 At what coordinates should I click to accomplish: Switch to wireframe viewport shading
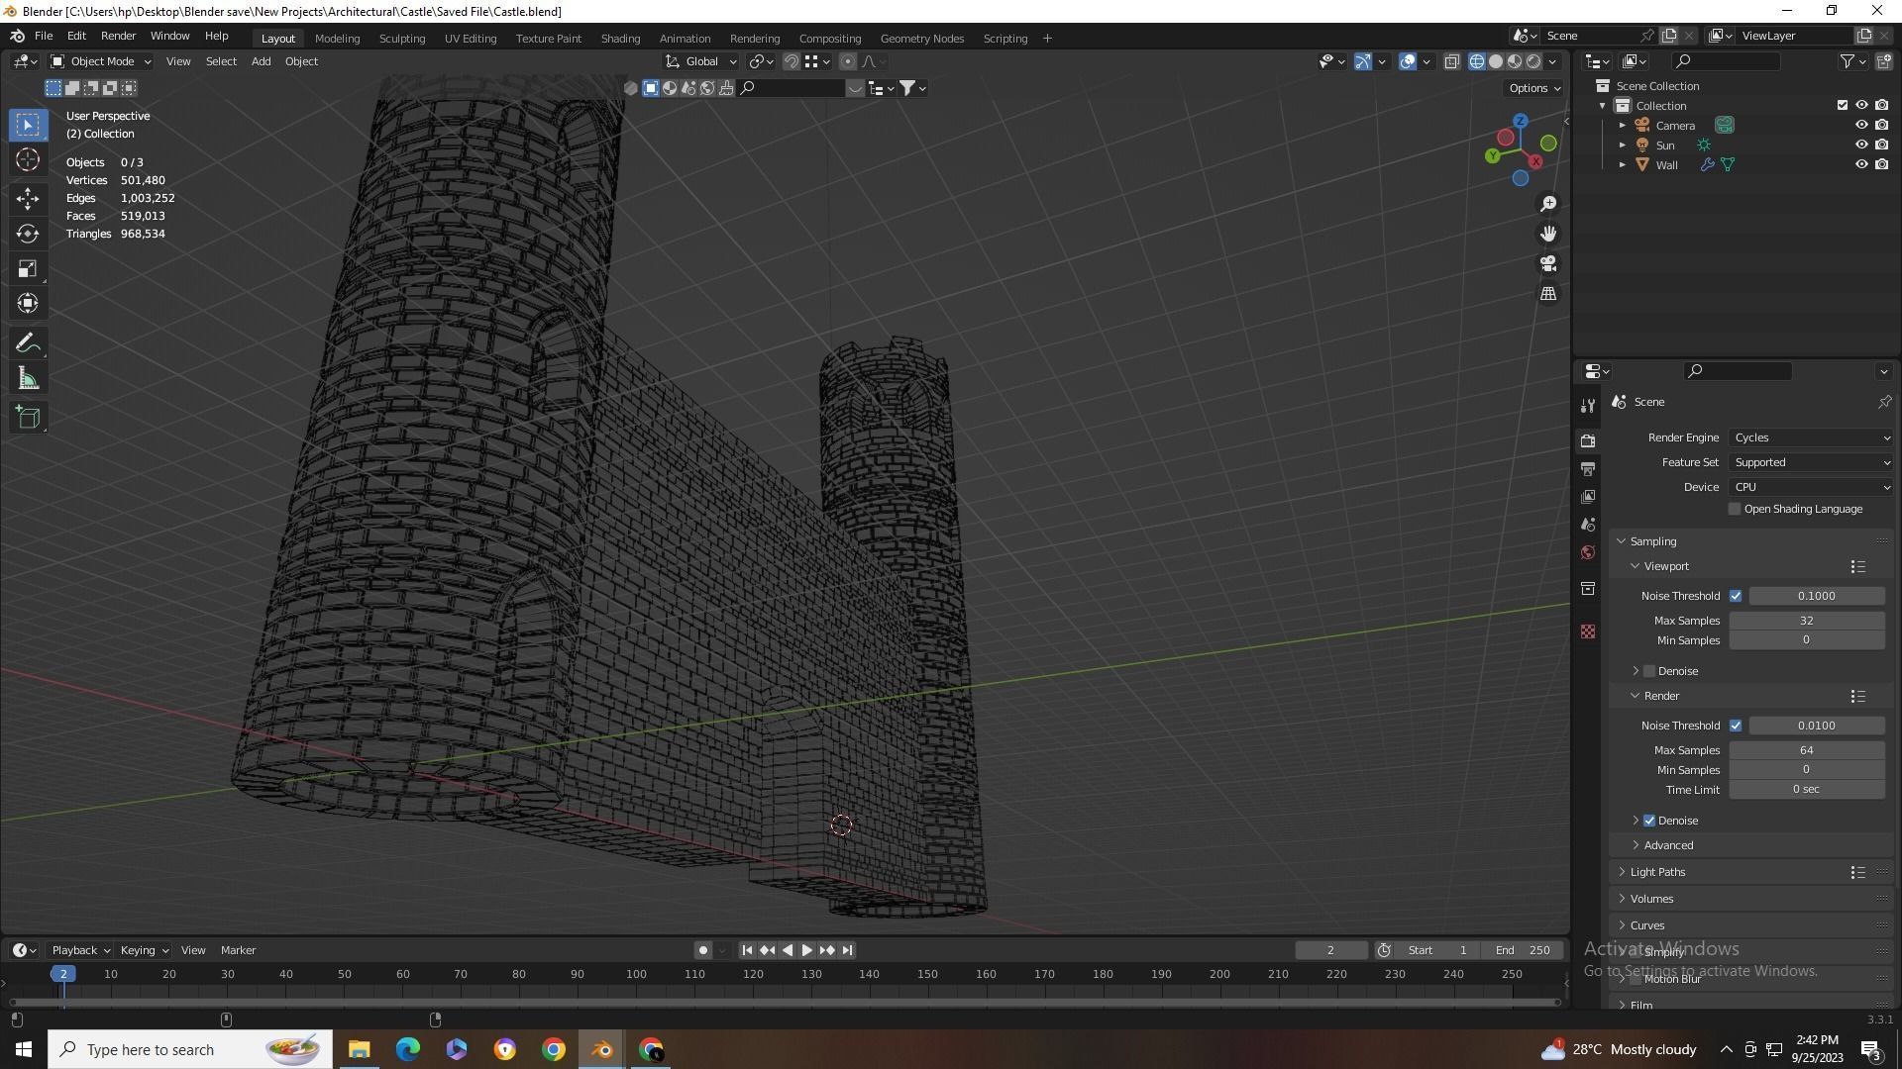click(1477, 61)
